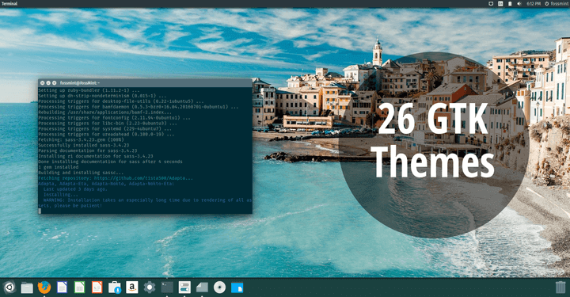
Task: Open the gray removable drive icon in dock
Action: click(202, 287)
